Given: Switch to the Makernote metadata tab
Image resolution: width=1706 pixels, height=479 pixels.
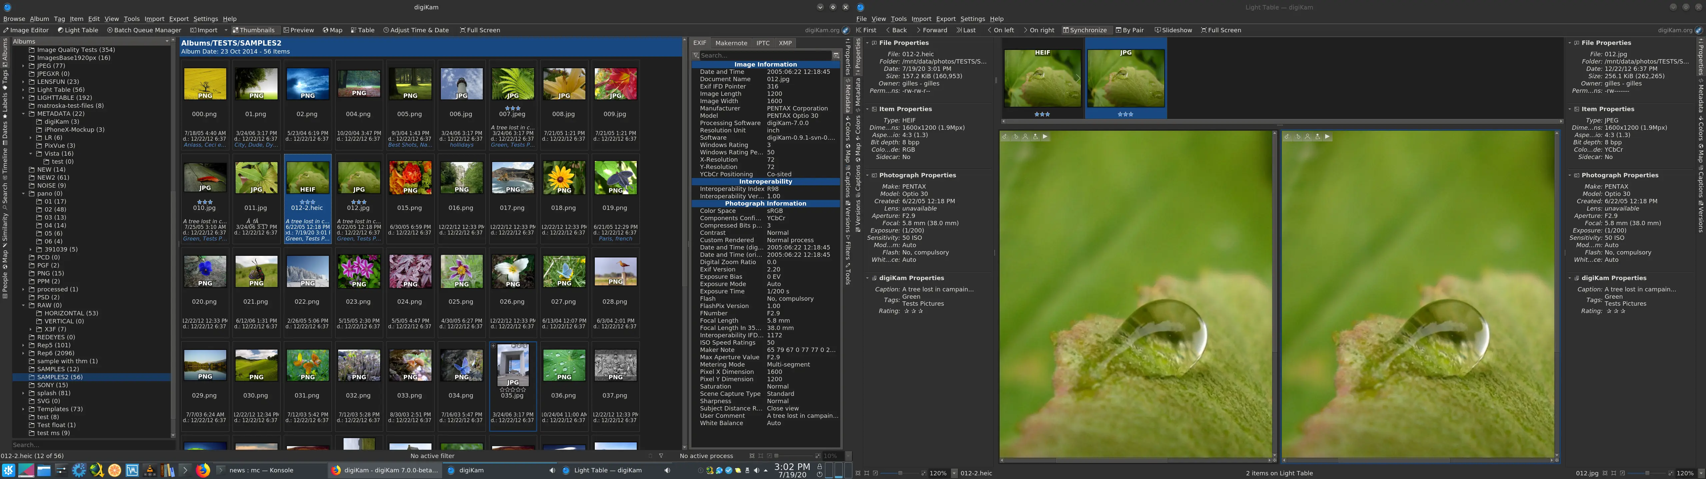Looking at the screenshot, I should pyautogui.click(x=732, y=42).
